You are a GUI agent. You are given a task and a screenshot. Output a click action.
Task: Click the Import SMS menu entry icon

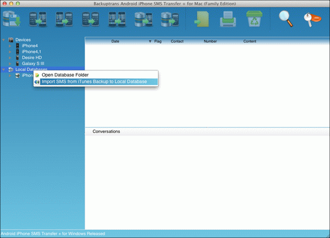[37, 82]
